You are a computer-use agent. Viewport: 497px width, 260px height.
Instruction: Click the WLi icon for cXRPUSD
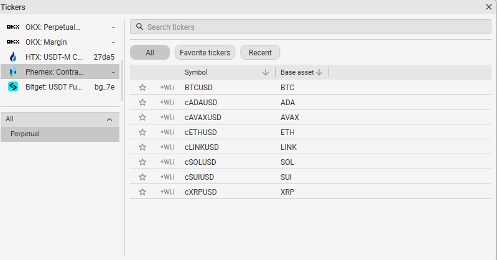tap(167, 192)
